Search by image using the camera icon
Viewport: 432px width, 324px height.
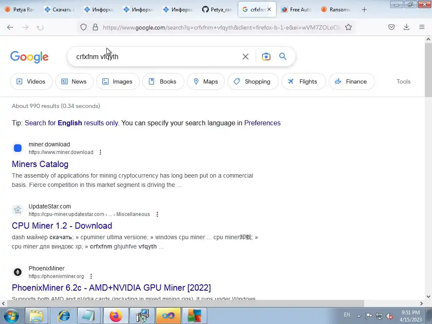tap(266, 57)
